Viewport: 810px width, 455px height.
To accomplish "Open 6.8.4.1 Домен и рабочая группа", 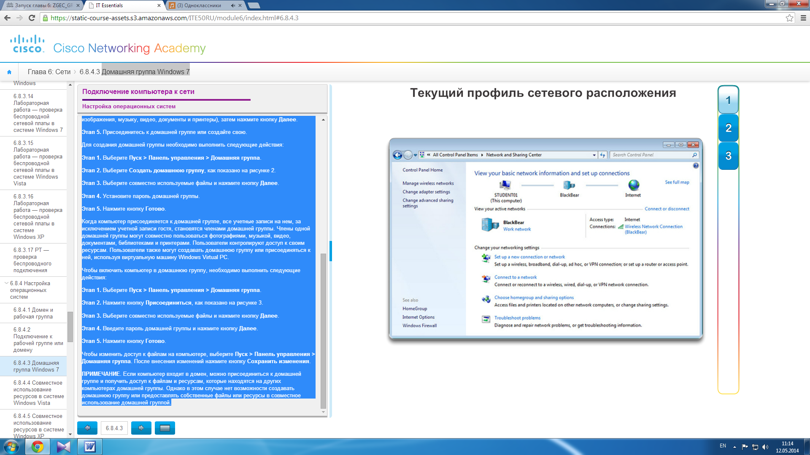I will point(33,313).
